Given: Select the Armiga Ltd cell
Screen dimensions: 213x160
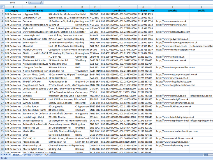Looking at the screenshot, I should [35, 57].
